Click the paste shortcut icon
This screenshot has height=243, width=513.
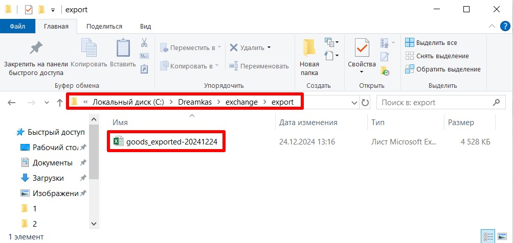point(144,68)
